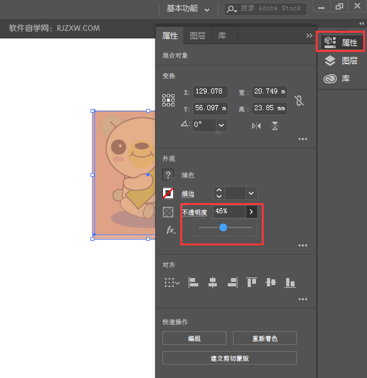This screenshot has height=378, width=367.
Task: Click the bottom-left selection handle
Action: pos(92,239)
